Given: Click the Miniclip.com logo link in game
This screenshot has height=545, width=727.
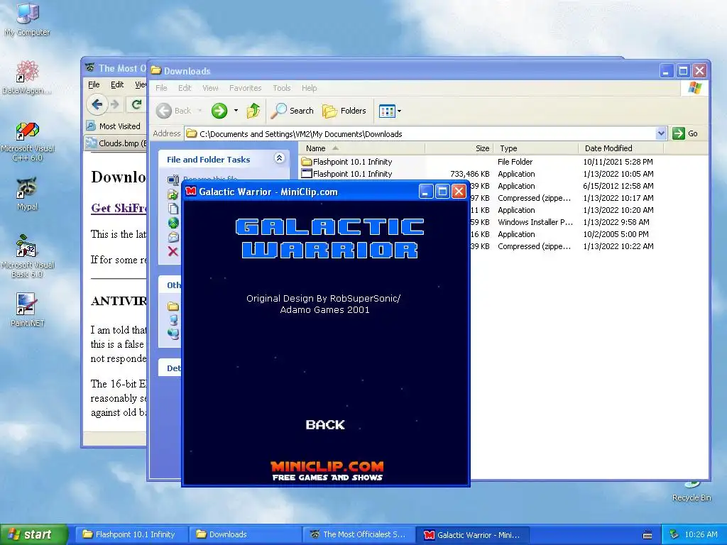Looking at the screenshot, I should coord(327,471).
